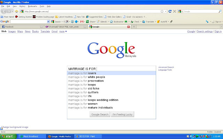Open the iGoogle link
The width and height of the screenshot is (223, 139).
(x=191, y=31)
